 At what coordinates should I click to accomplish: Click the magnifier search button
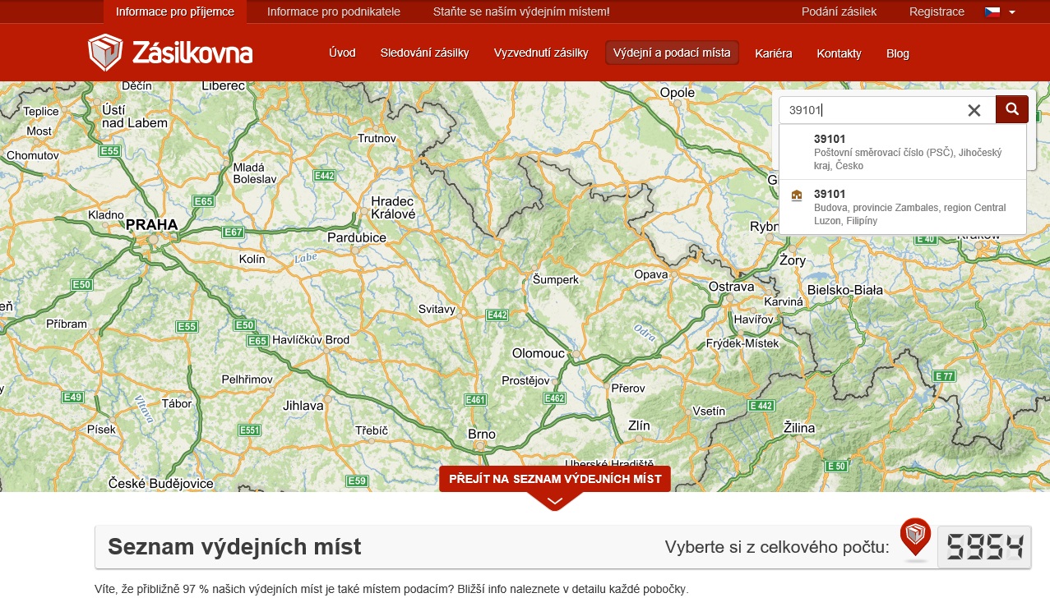click(1011, 109)
